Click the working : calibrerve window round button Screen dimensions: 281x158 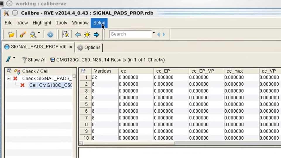[9, 4]
